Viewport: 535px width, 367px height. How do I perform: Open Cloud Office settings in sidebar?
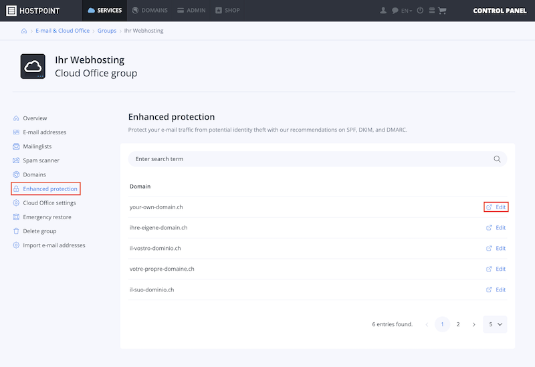49,203
